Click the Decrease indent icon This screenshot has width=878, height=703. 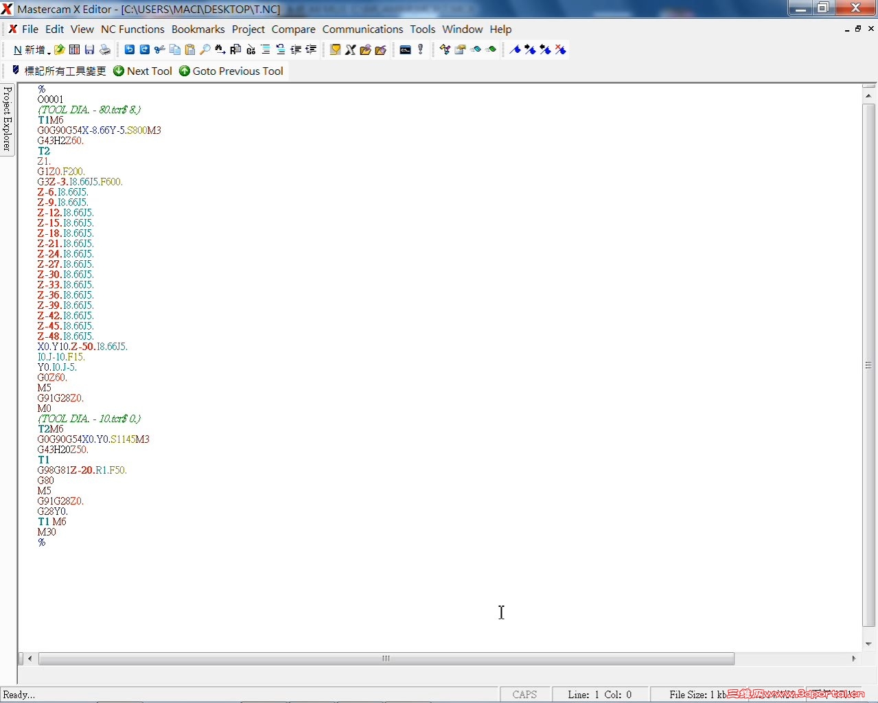tap(311, 49)
